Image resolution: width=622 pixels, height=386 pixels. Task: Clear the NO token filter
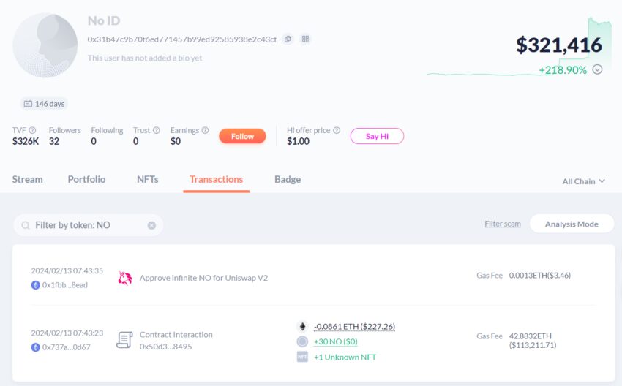click(151, 225)
